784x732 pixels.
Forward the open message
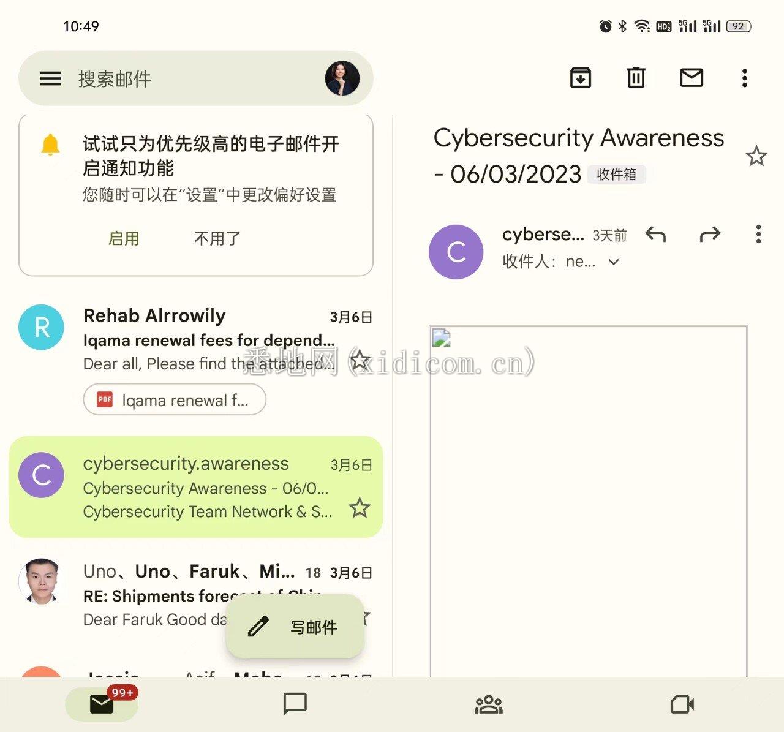[710, 234]
